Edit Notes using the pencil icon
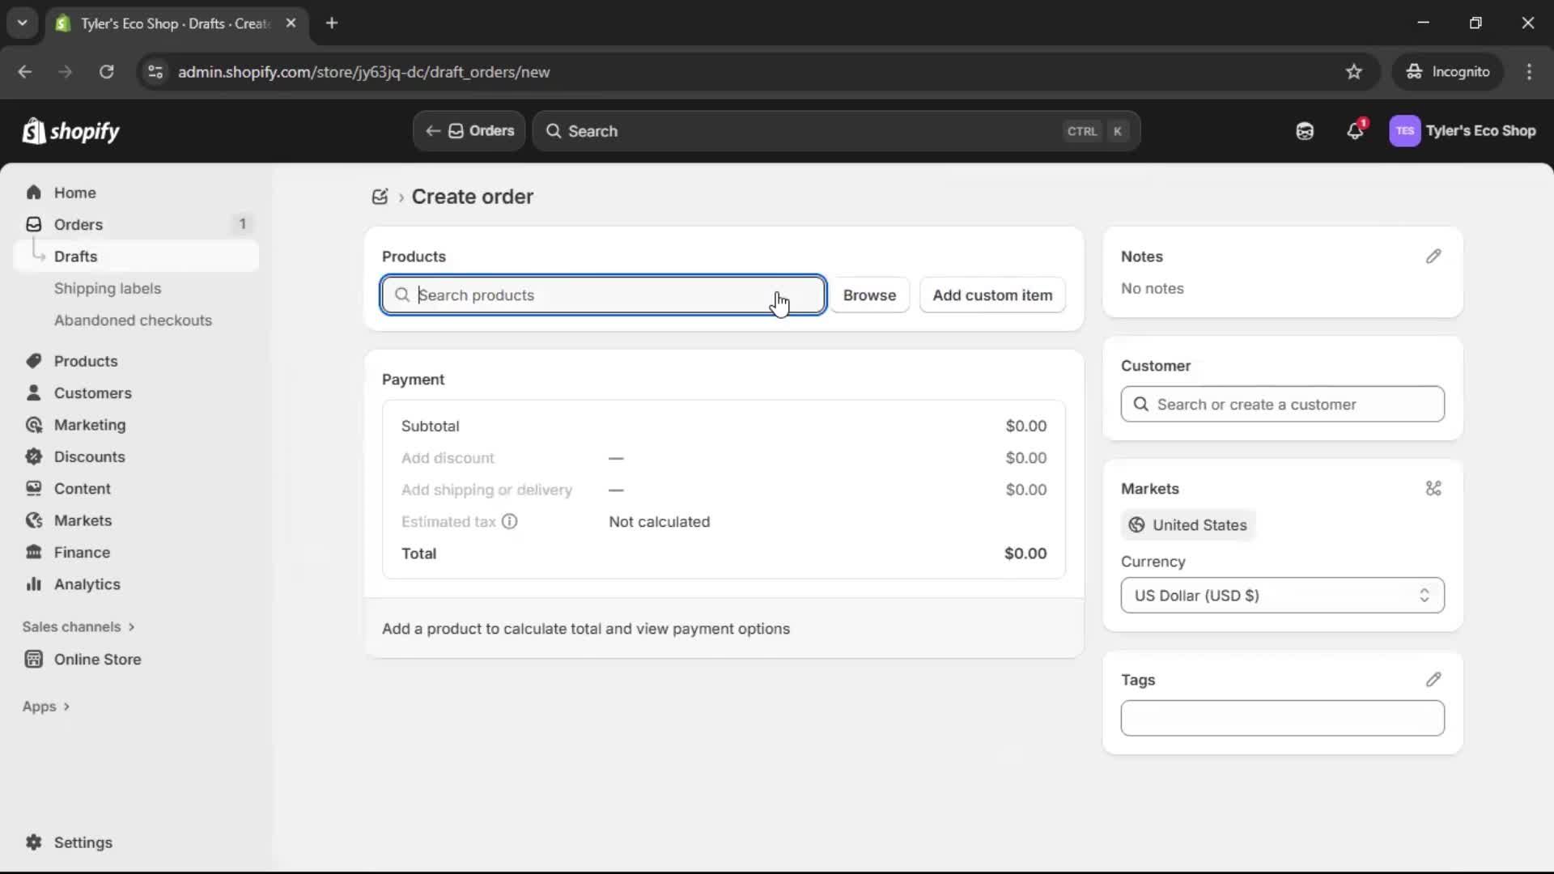This screenshot has height=874, width=1554. pyautogui.click(x=1434, y=256)
